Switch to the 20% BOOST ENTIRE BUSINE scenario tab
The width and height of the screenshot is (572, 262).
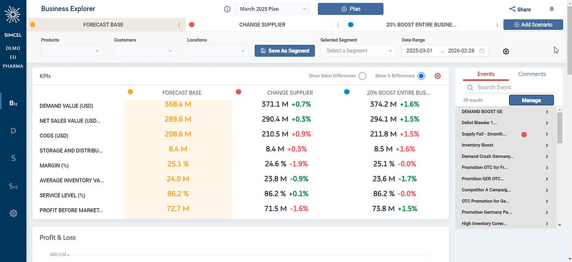click(x=421, y=25)
